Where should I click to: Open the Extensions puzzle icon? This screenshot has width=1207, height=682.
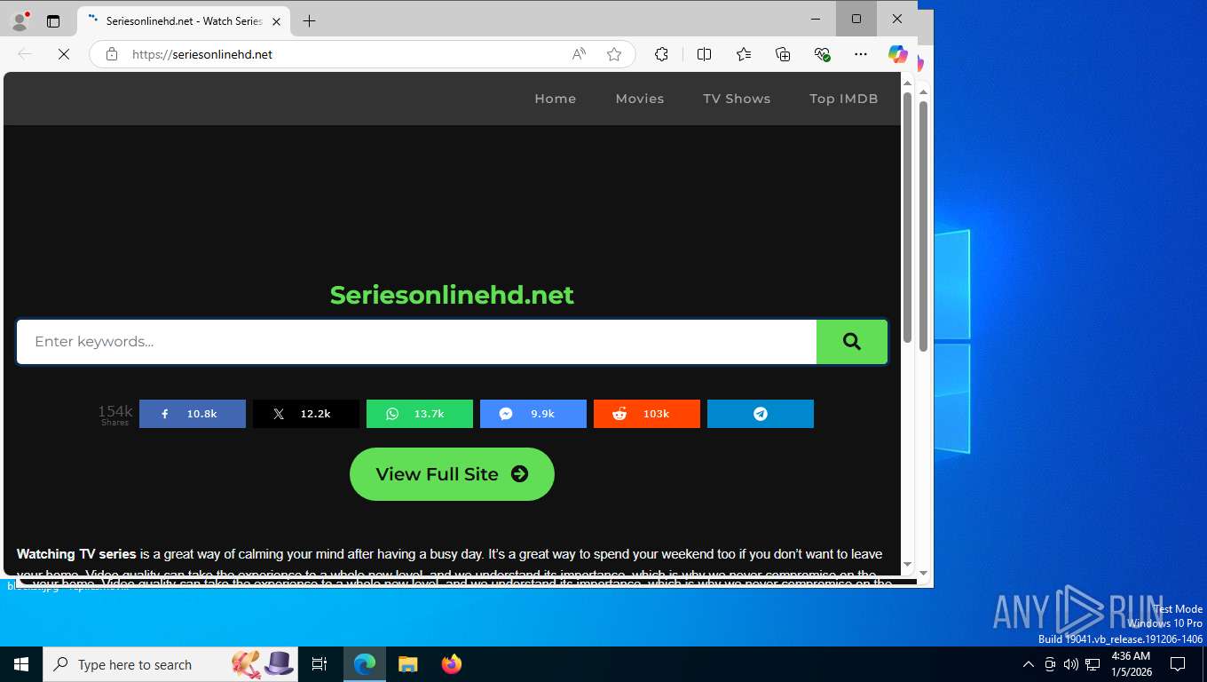(661, 54)
